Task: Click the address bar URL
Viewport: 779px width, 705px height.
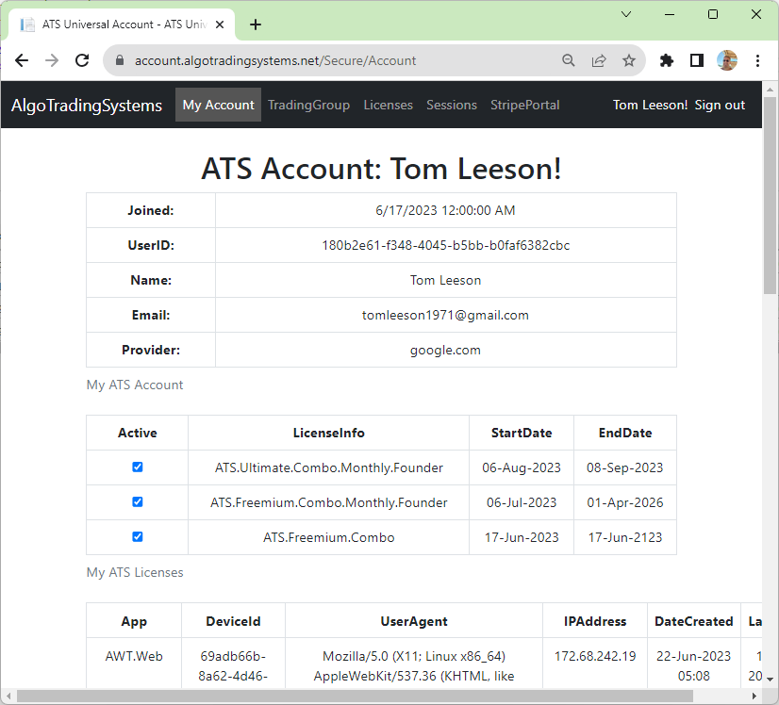Action: (275, 60)
